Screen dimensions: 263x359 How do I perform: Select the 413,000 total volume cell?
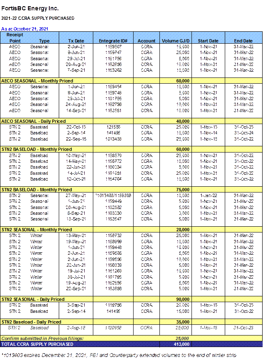tap(181, 344)
